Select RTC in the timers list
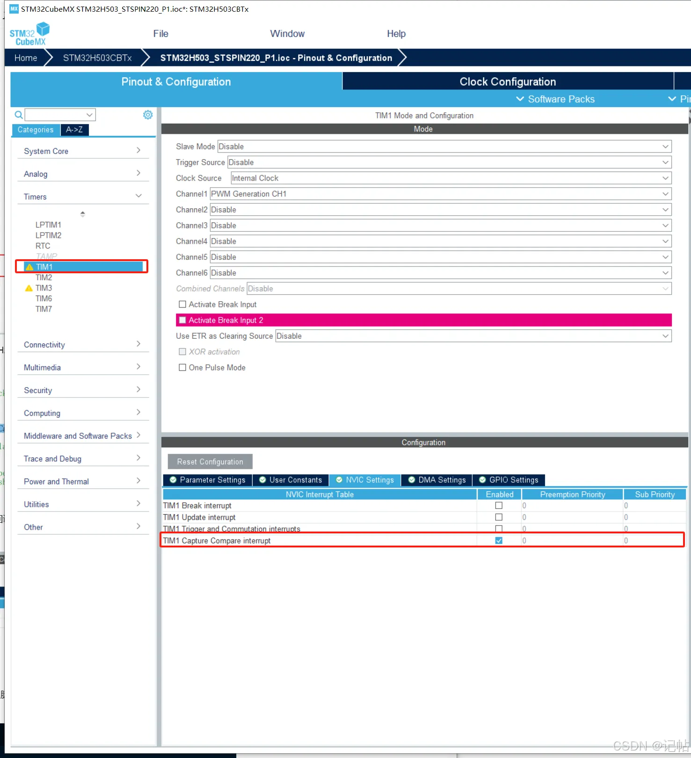Screen dimensions: 691x758 click(43, 246)
